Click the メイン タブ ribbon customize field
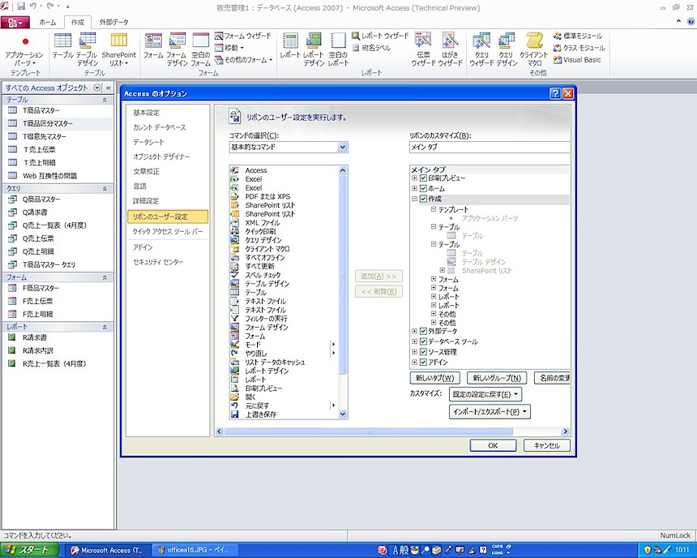The width and height of the screenshot is (697, 558). (490, 148)
